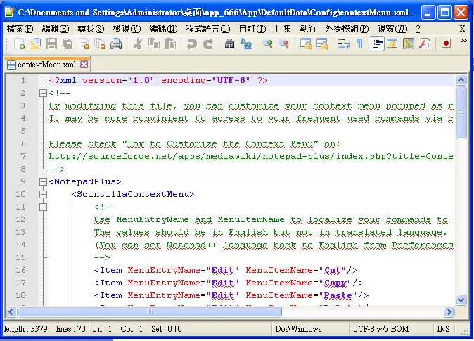Close the contextMenu.xml tab with its X
The image size is (474, 341).
click(x=84, y=65)
